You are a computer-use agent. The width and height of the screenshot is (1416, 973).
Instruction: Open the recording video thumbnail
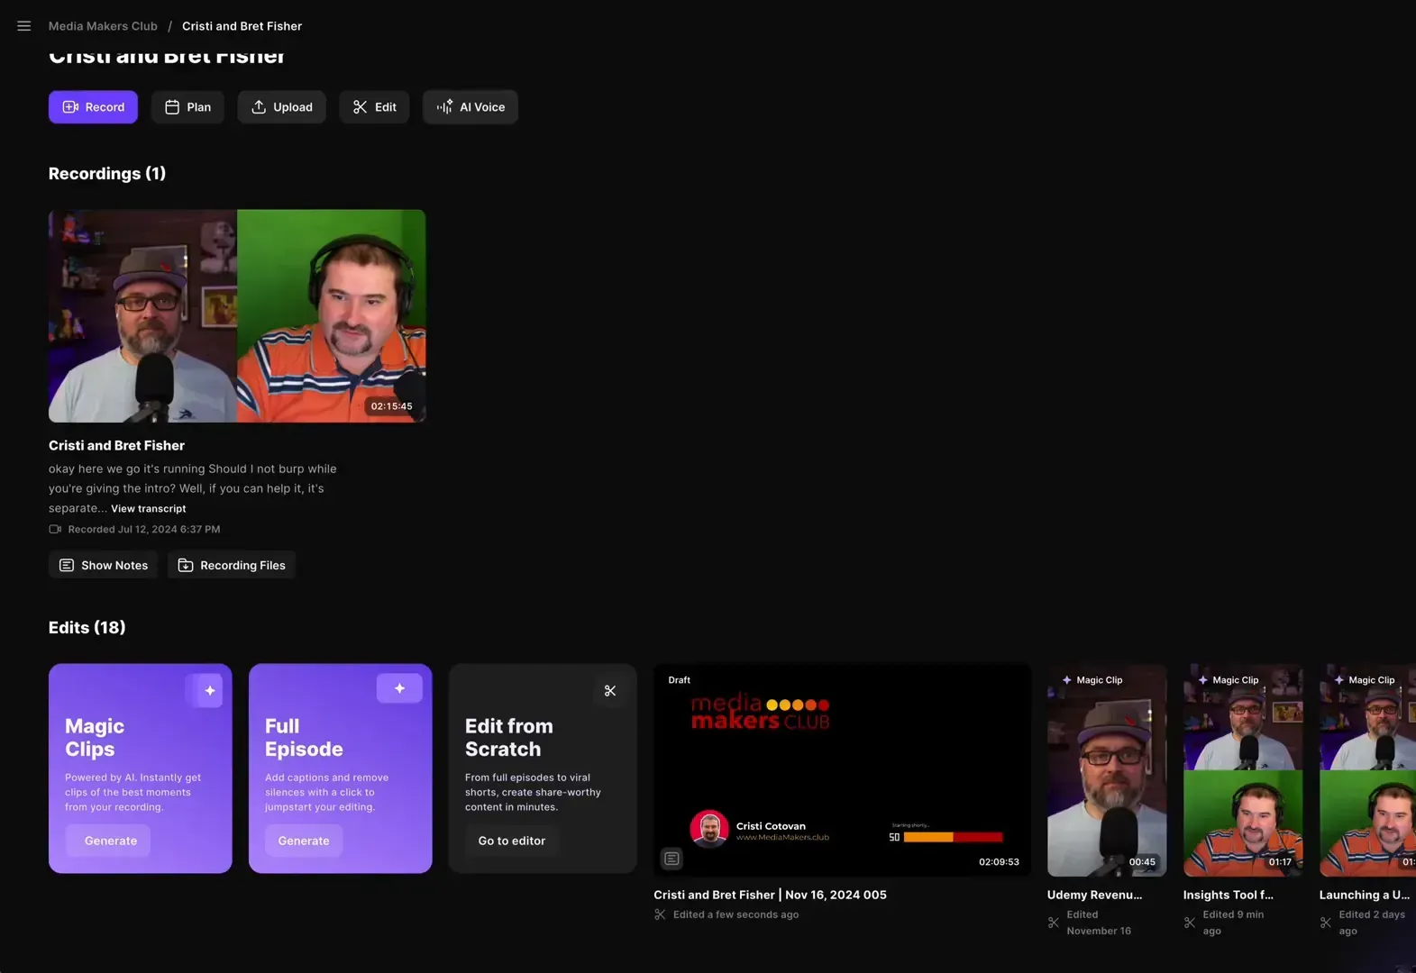[237, 316]
